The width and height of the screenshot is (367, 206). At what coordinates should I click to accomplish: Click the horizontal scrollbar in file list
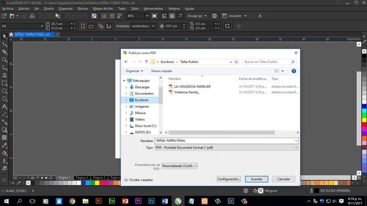[221, 132]
